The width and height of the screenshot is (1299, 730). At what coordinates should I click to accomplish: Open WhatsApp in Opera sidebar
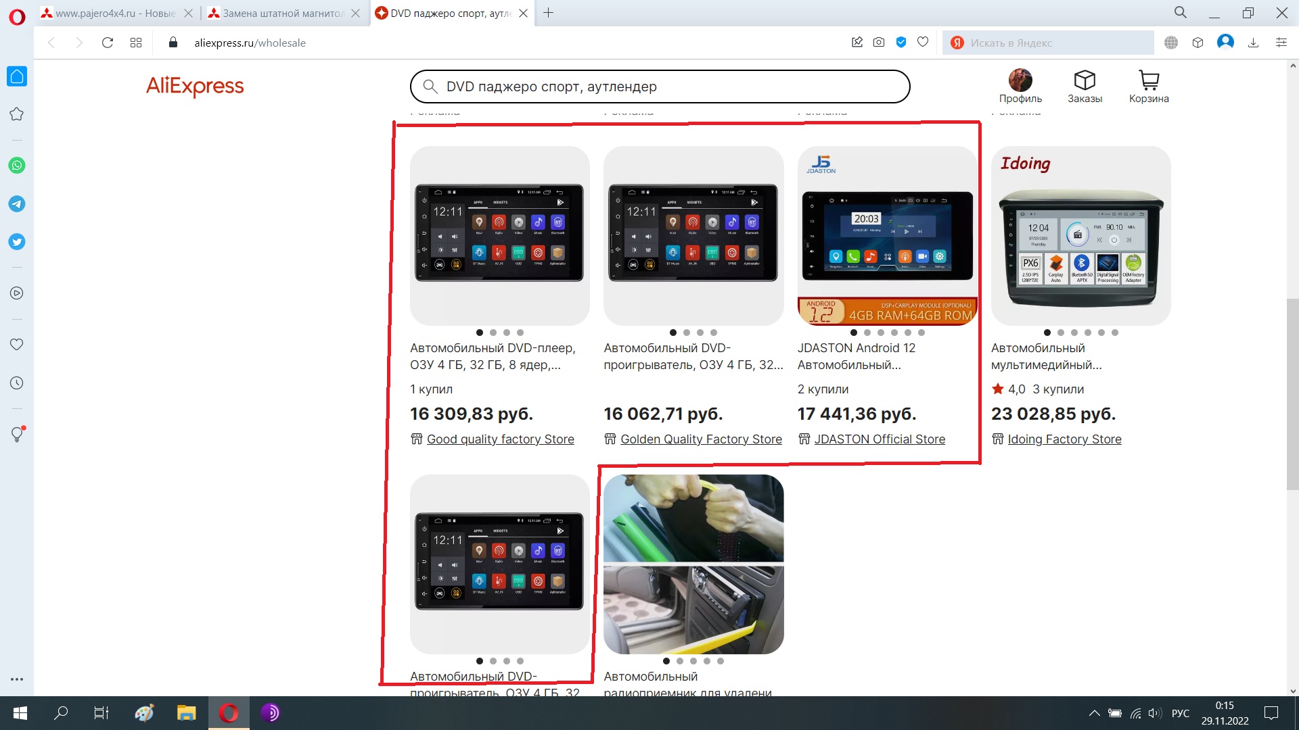[x=17, y=166]
